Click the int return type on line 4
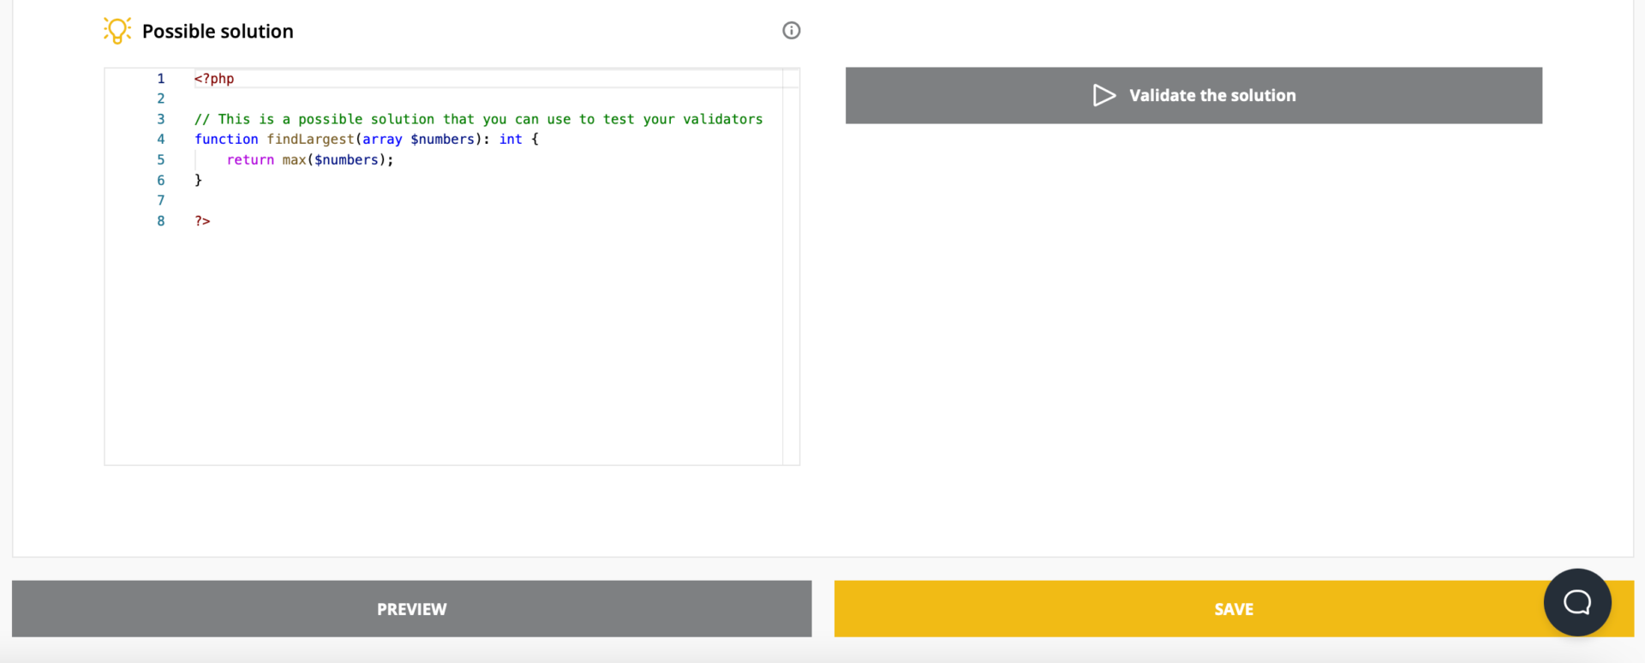Image resolution: width=1645 pixels, height=663 pixels. pos(511,140)
